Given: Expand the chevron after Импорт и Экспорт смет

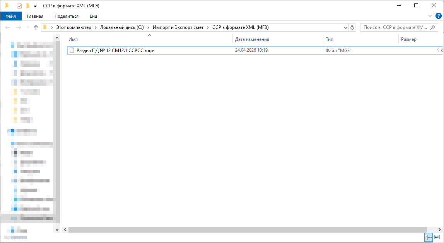Looking at the screenshot, I should (208, 27).
